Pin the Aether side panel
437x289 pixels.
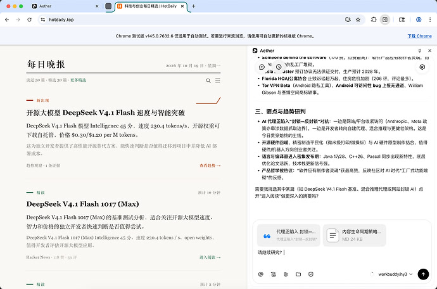pyautogui.click(x=419, y=51)
